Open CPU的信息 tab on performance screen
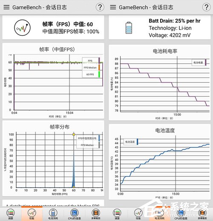 coord(75,214)
